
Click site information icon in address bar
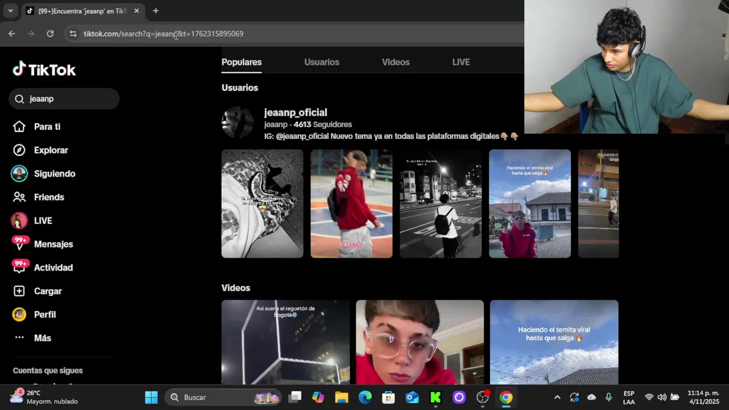(x=73, y=34)
